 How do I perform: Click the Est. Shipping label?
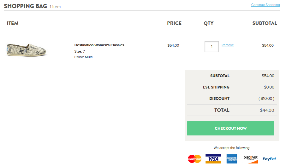tap(216, 87)
